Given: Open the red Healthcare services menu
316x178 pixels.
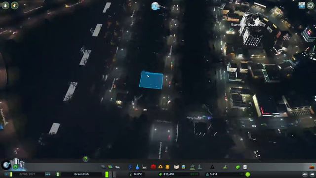Looking at the screenshot, I should click(154, 167).
